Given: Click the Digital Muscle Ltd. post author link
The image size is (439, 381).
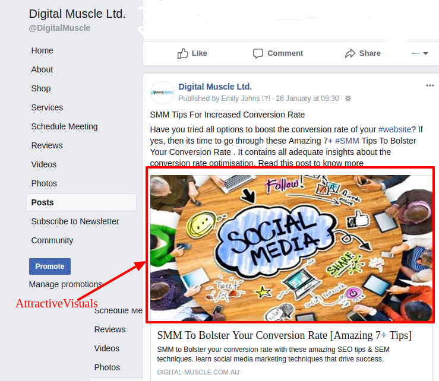Looking at the screenshot, I should 215,87.
